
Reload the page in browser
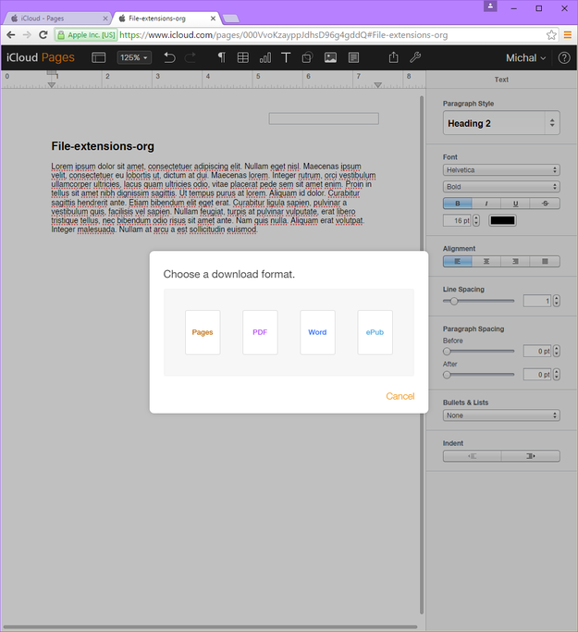pyautogui.click(x=43, y=35)
